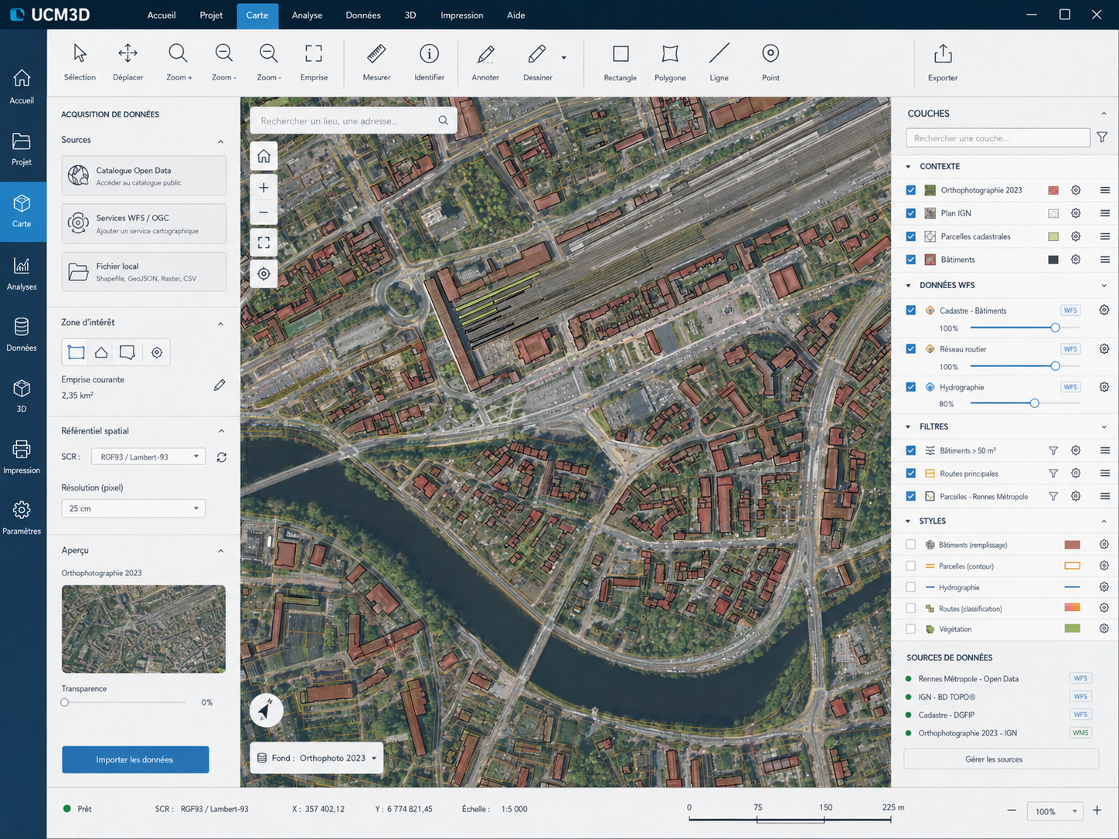The height and width of the screenshot is (839, 1119).
Task: Collapse the Sources section
Action: [221, 141]
